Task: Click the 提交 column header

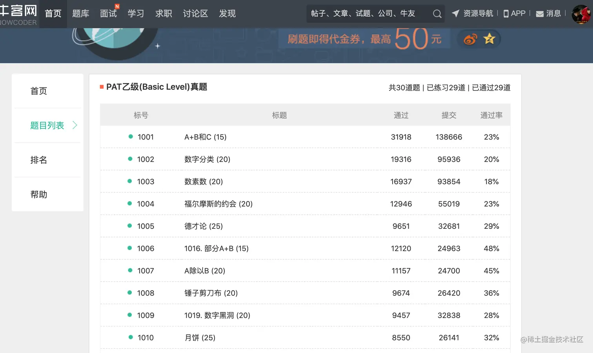Action: coord(449,115)
